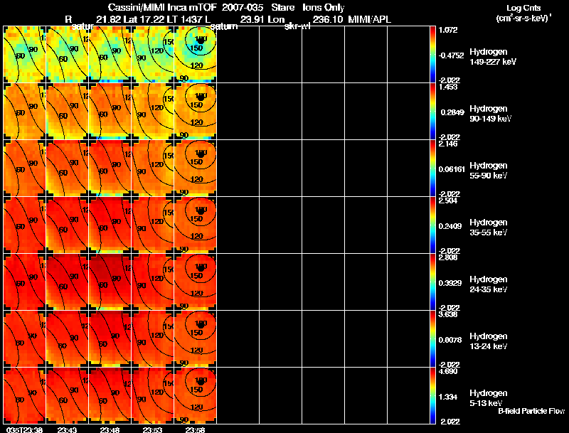Click the color bar beside Hydrogen 5-13 keV
Viewport: 569px width, 433px height.
coord(432,395)
